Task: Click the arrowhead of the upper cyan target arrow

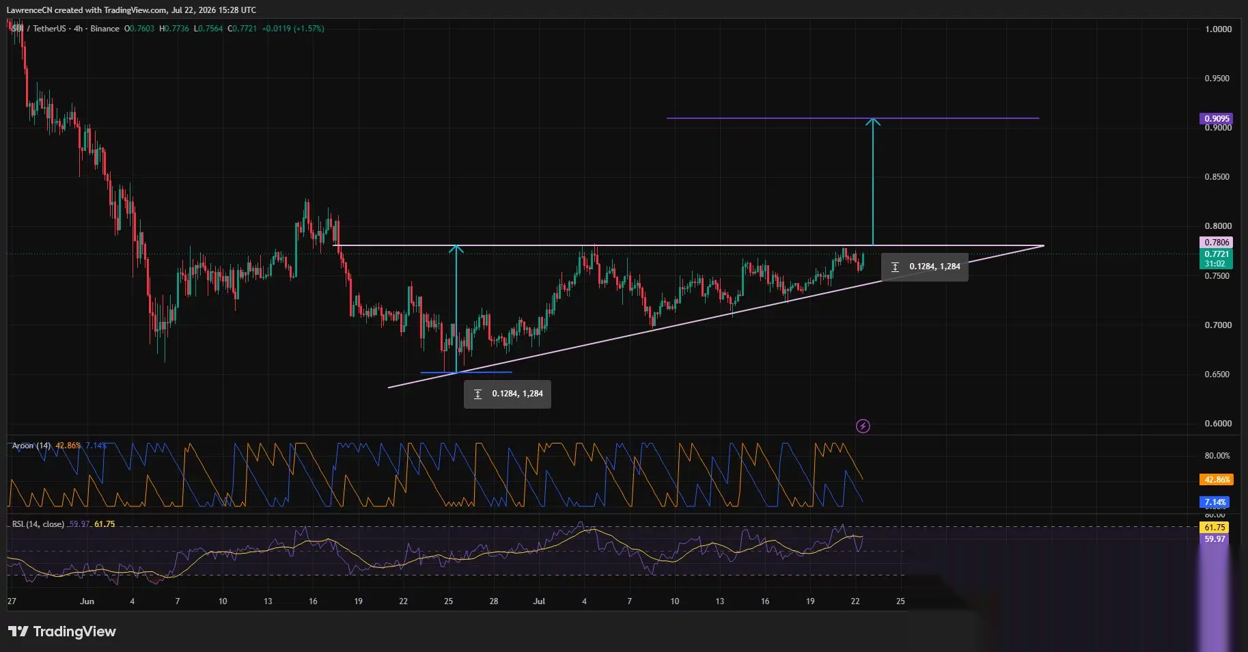Action: (x=873, y=122)
